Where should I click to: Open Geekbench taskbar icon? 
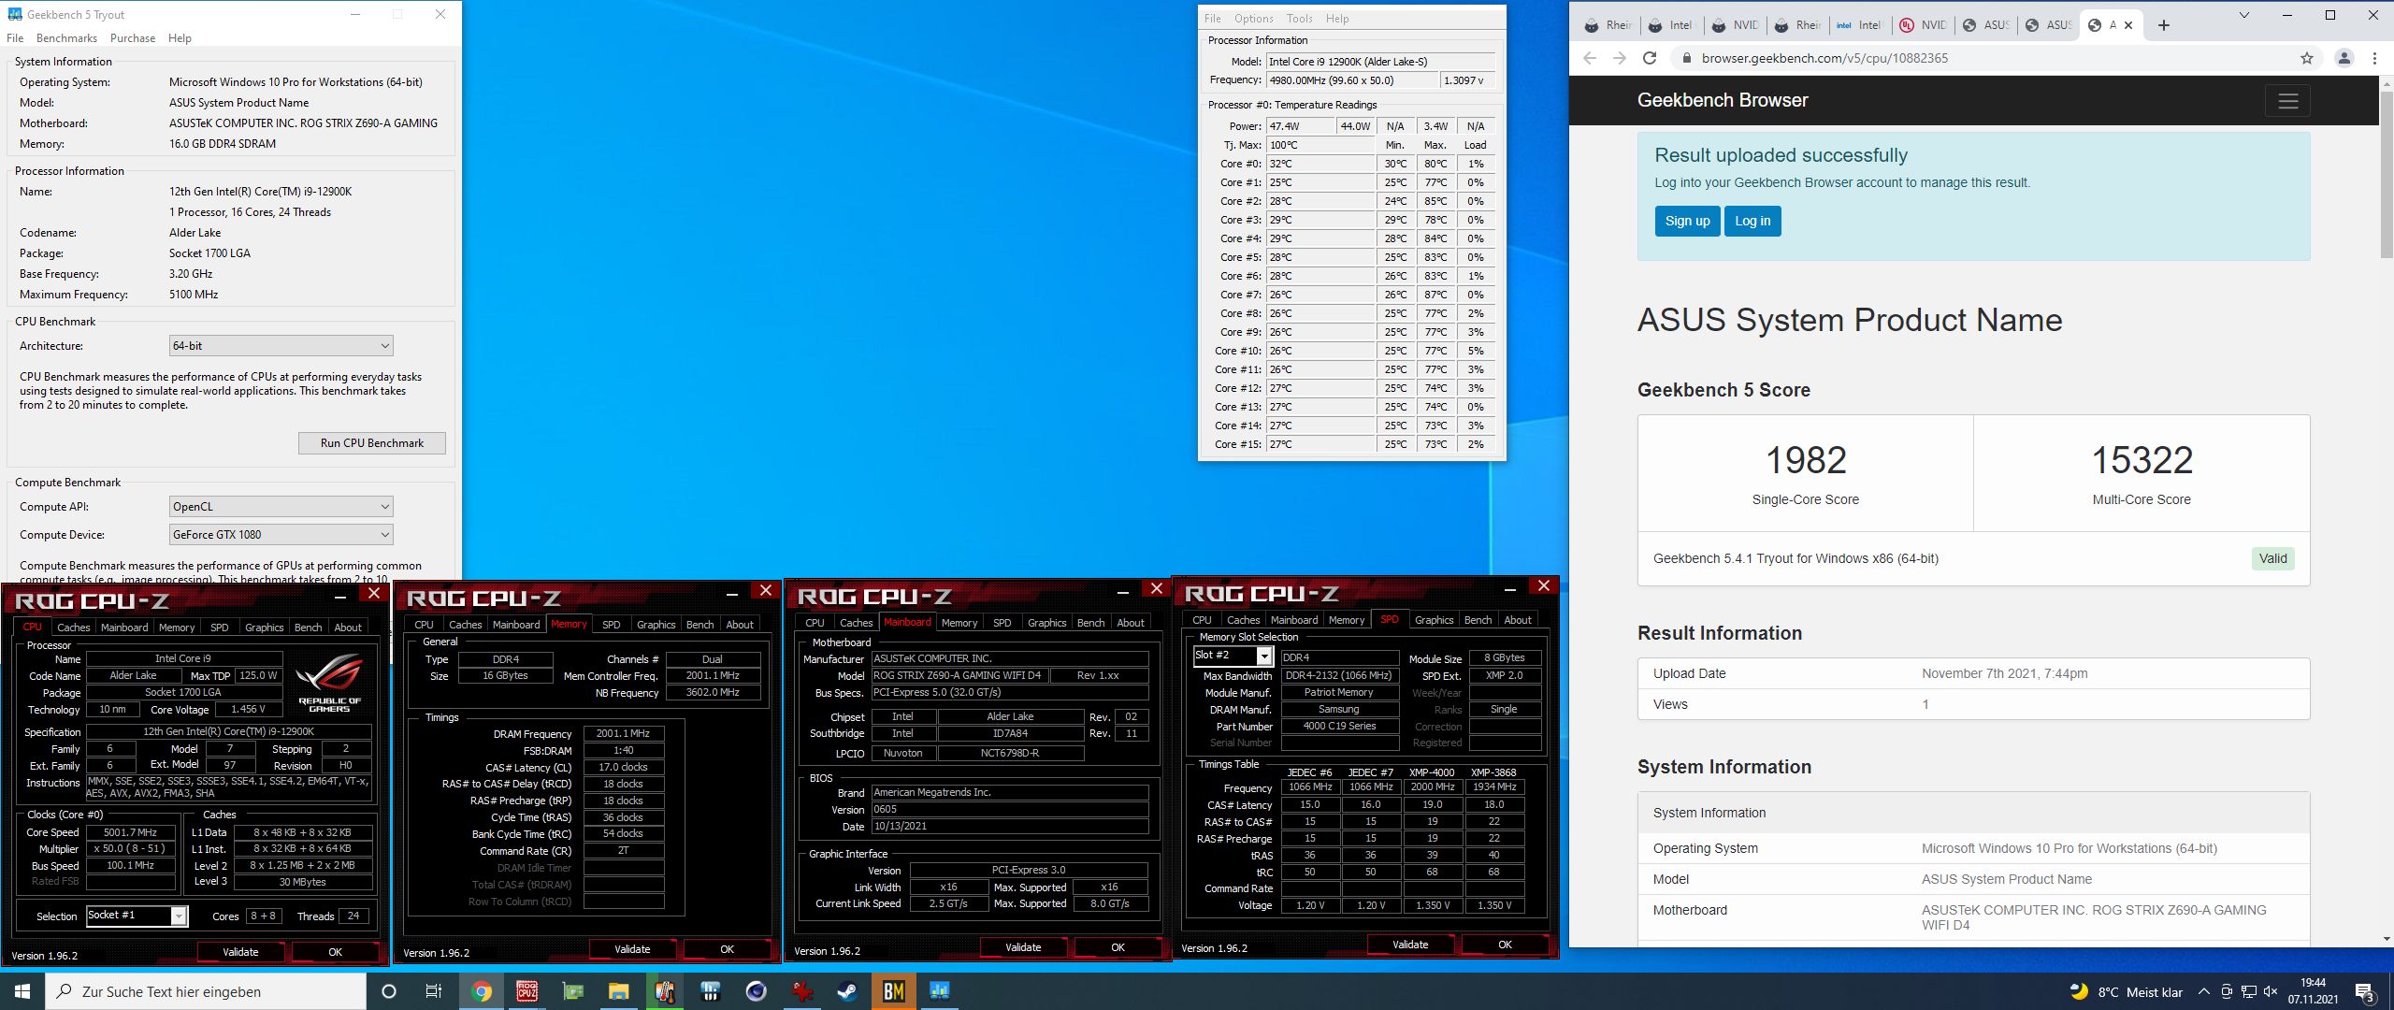click(940, 991)
